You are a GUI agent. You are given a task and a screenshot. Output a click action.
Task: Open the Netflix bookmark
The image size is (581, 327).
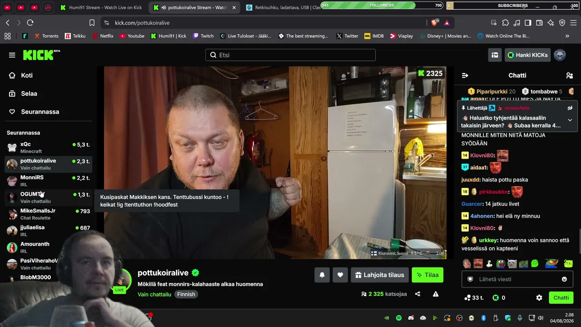(103, 36)
